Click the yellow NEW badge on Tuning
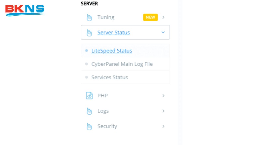 150,17
